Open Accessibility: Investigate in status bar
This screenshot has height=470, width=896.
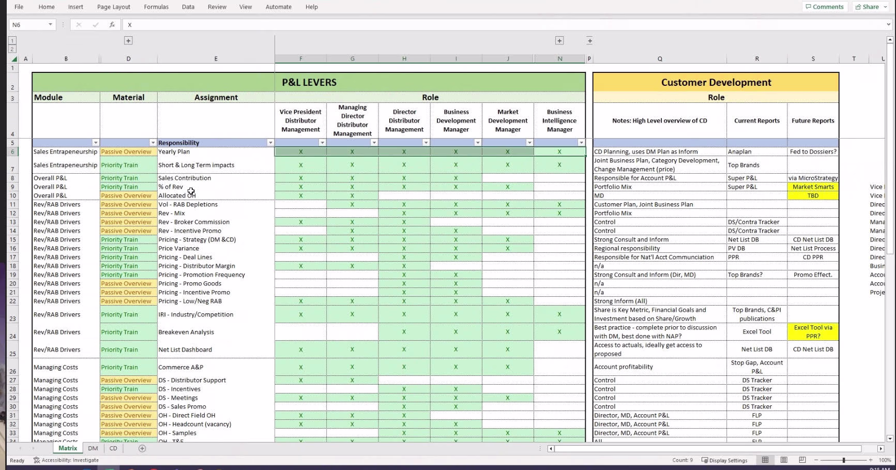click(66, 460)
